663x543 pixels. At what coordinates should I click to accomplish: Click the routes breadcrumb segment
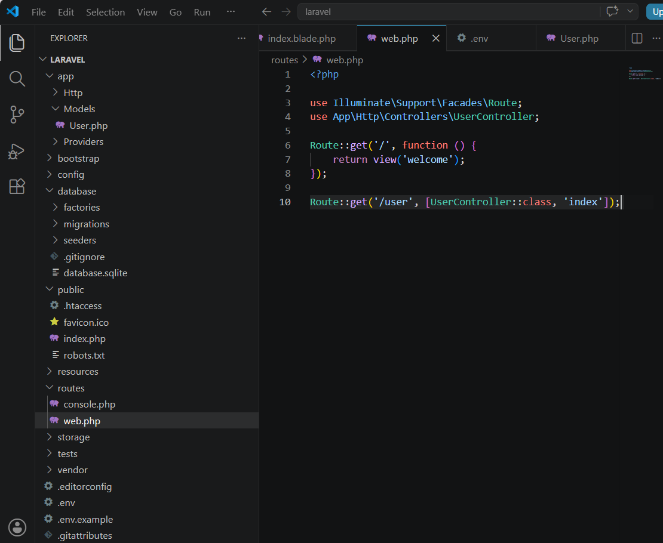(284, 60)
